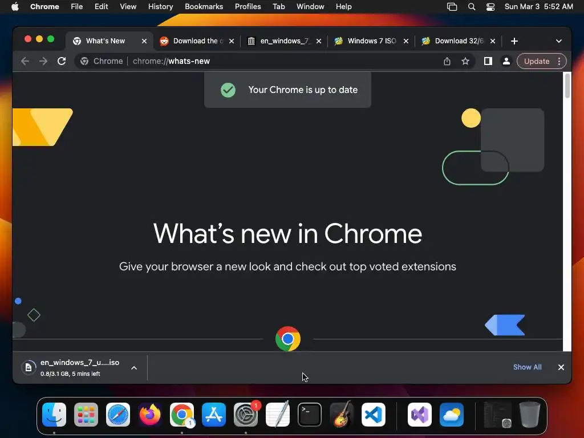Viewport: 584px width, 438px height.
Task: Open the Bookmarks menu
Action: [x=204, y=7]
